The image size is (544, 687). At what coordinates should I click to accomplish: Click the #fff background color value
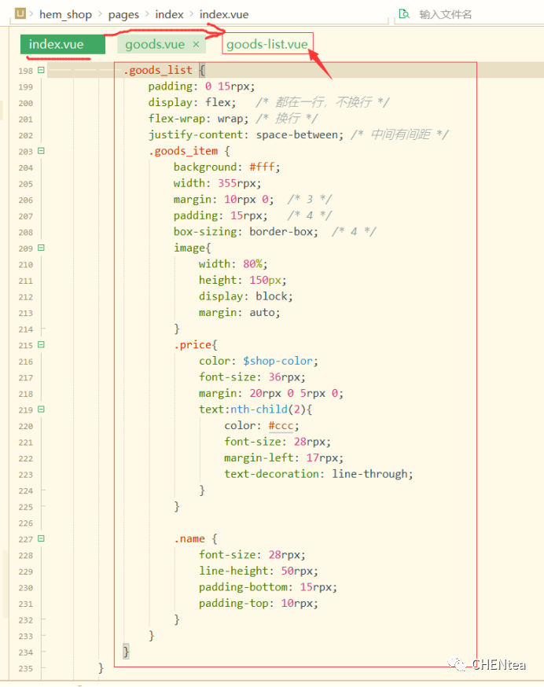(x=265, y=167)
